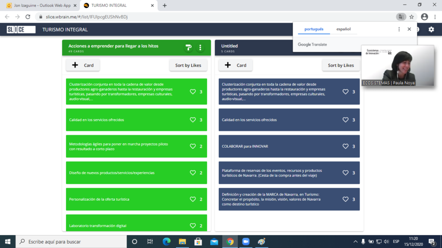Add a Card to the Untitled list
Screen dimensions: 442x248
(x=236, y=65)
